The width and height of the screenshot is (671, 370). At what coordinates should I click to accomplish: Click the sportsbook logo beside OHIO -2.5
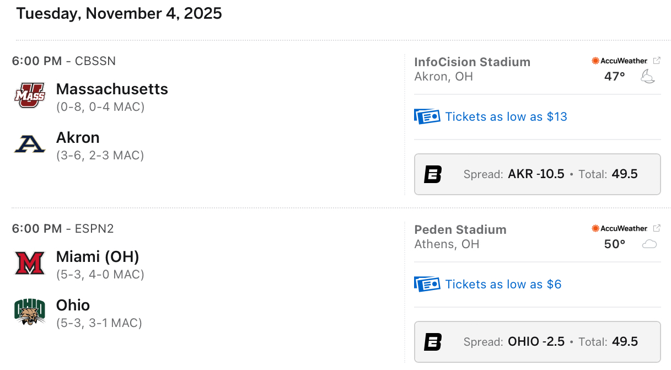433,342
